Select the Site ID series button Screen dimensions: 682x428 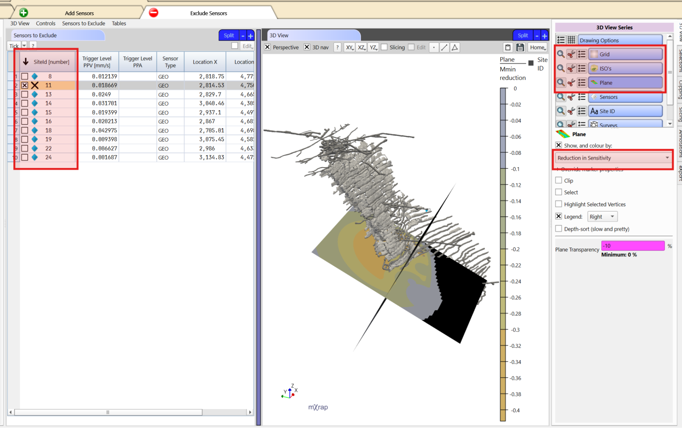tap(625, 111)
